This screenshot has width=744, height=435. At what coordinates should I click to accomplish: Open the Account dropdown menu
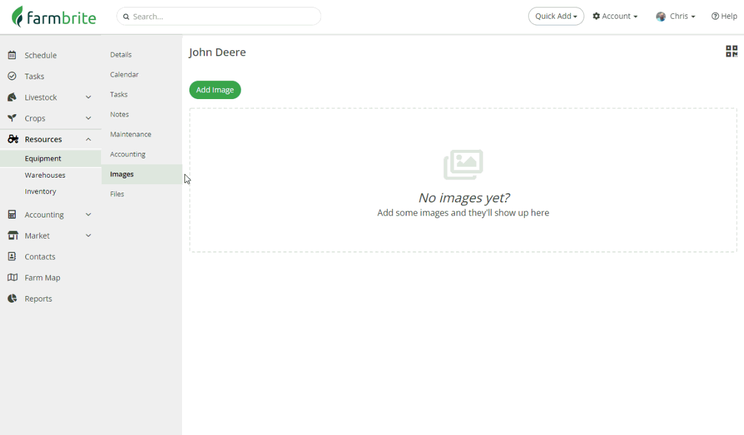(x=615, y=16)
